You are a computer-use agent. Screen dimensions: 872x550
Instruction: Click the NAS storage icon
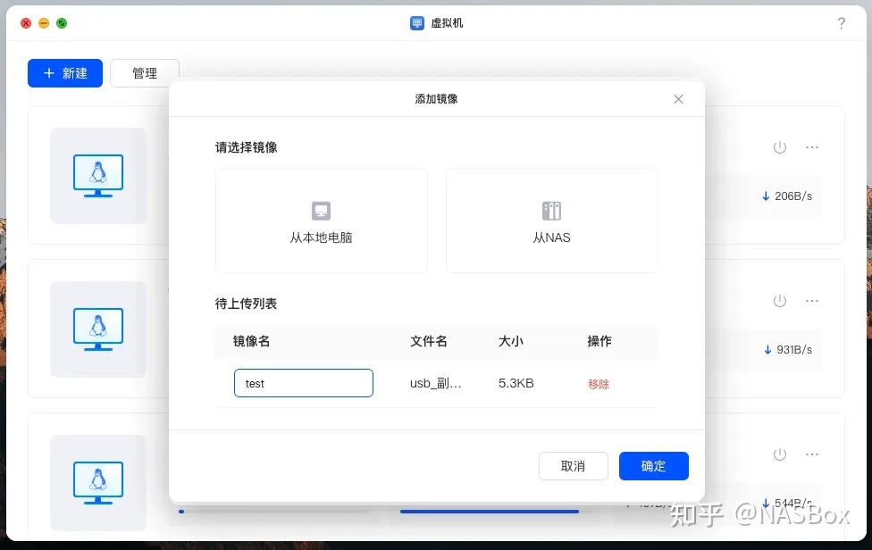tap(551, 211)
